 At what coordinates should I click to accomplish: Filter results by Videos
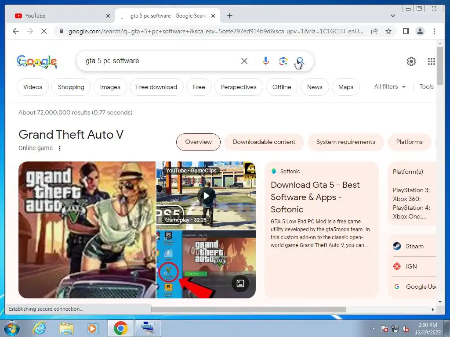coord(33,87)
